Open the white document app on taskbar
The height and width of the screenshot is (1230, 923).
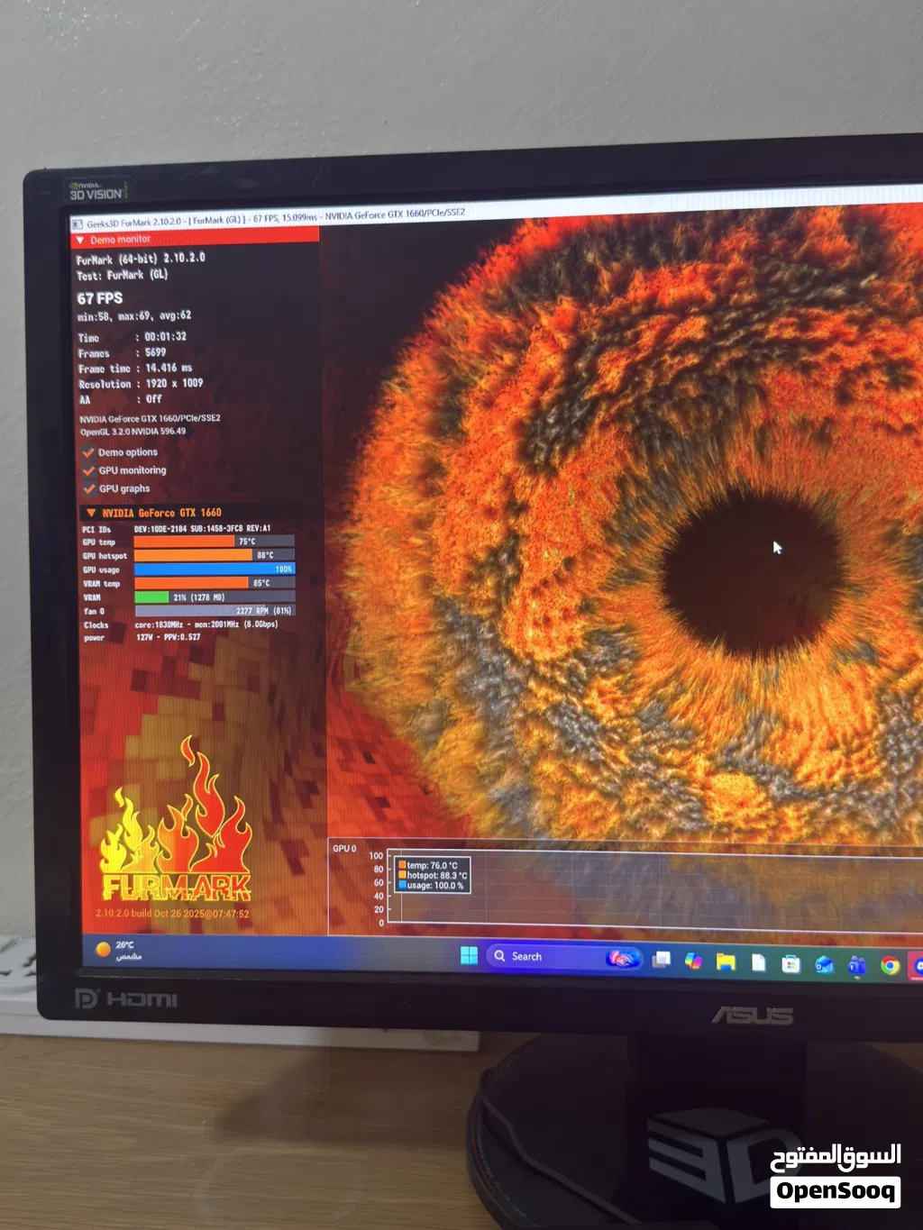pos(758,963)
